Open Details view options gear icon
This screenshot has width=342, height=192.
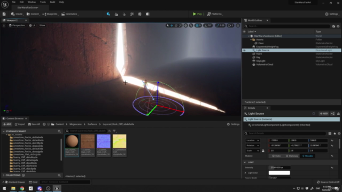coord(339,133)
